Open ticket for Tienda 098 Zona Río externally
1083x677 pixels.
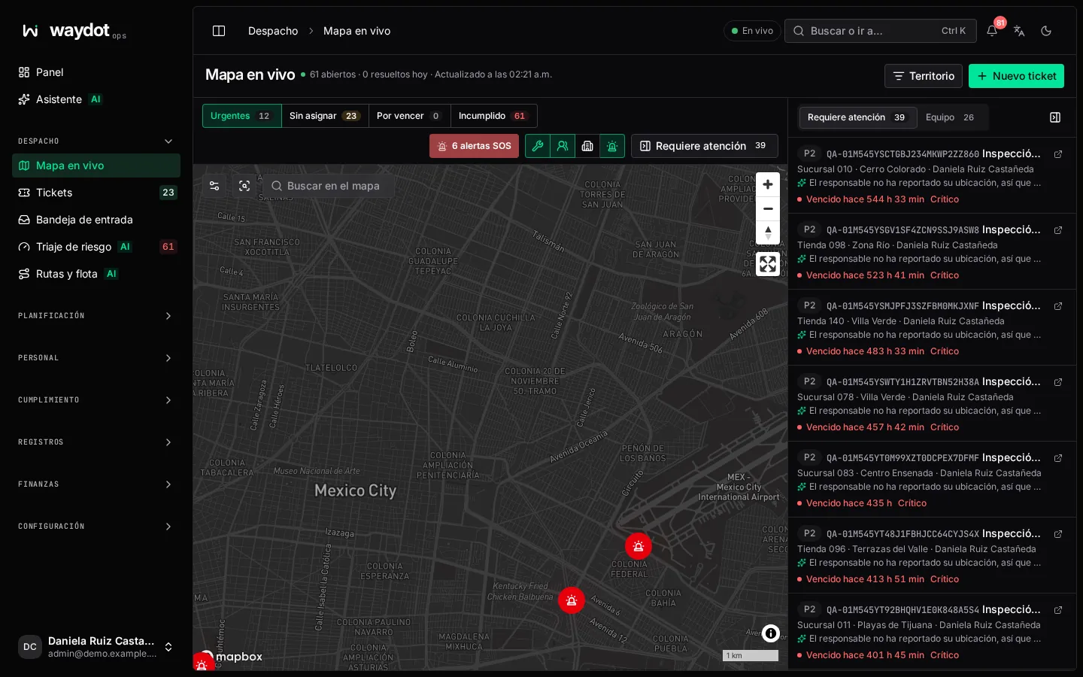tap(1058, 229)
